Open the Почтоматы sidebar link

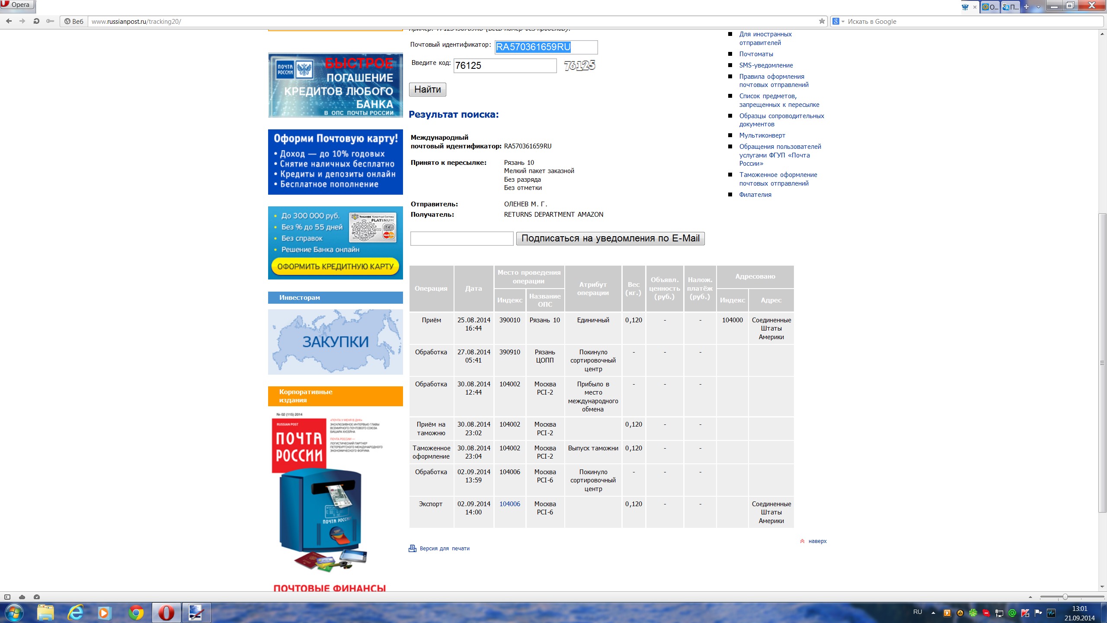point(756,54)
